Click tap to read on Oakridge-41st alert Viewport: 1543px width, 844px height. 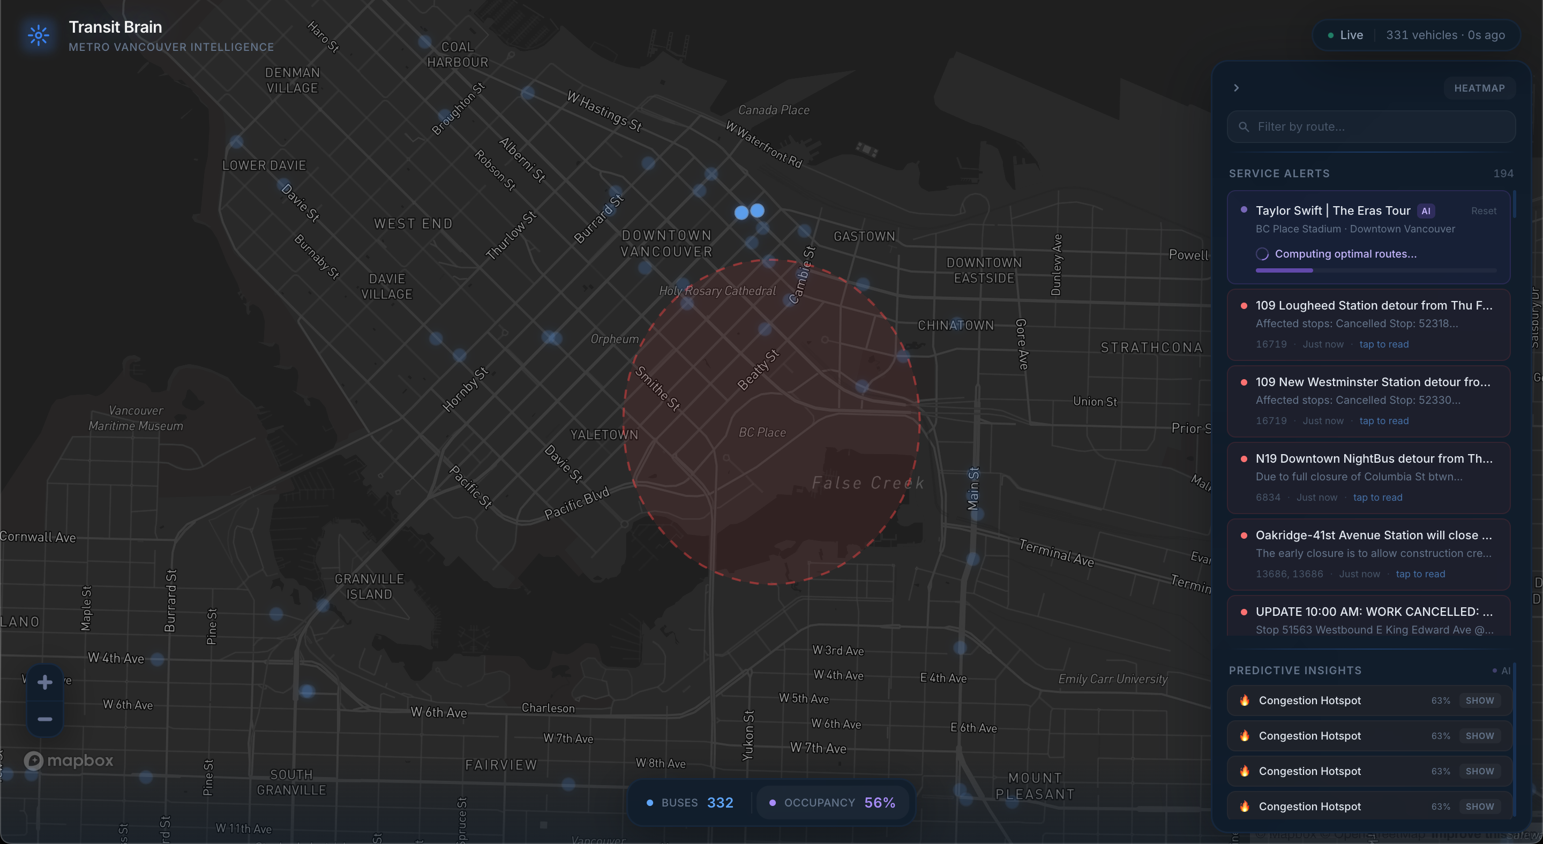click(1420, 574)
